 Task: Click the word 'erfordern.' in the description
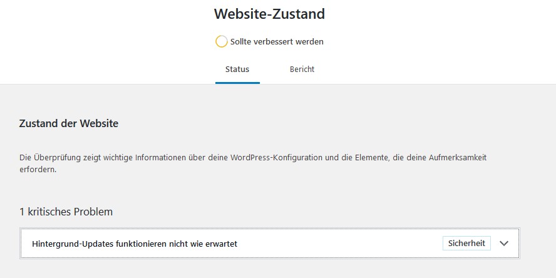point(38,169)
